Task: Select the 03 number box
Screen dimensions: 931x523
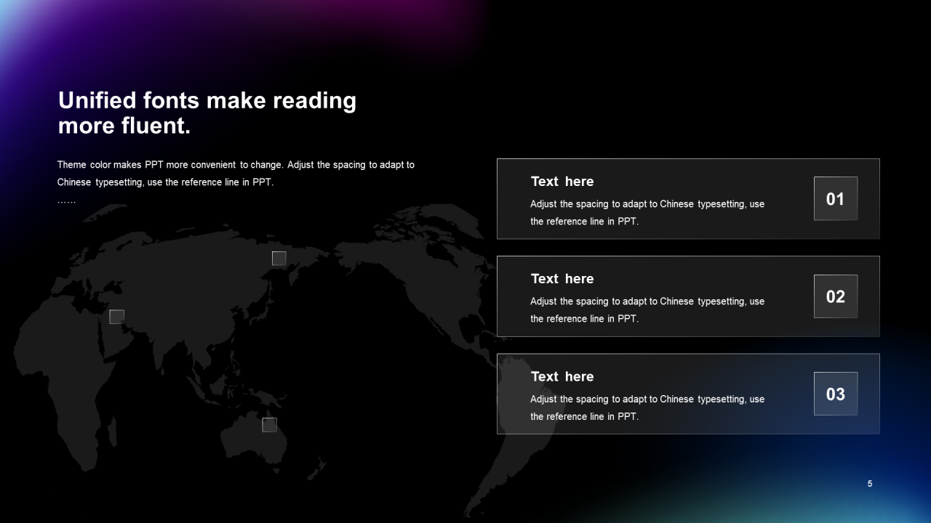Action: (836, 394)
